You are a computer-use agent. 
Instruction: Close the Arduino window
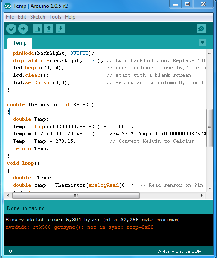click(204, 4)
